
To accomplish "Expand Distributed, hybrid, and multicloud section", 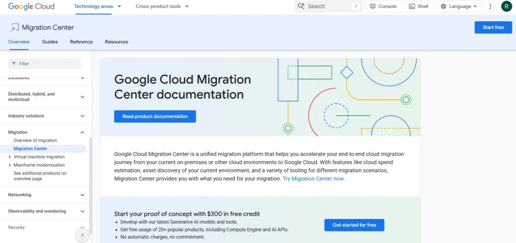I will pyautogui.click(x=83, y=97).
